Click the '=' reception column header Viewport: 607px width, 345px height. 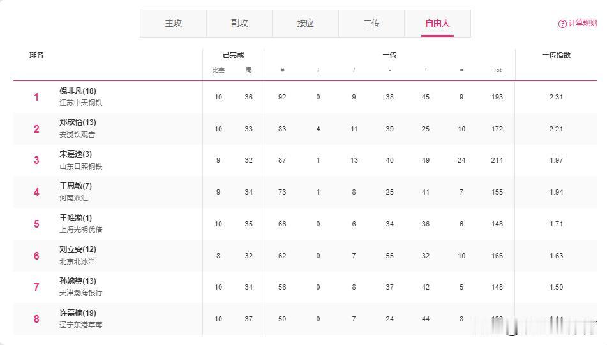[x=461, y=70]
